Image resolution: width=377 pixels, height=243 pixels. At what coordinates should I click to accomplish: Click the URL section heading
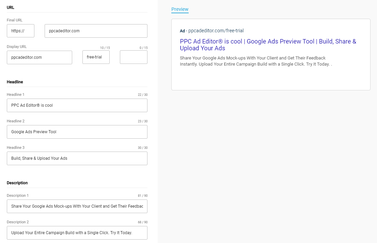click(11, 7)
